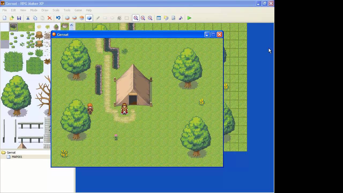Select the tall grass bush tile in palette

point(13,61)
